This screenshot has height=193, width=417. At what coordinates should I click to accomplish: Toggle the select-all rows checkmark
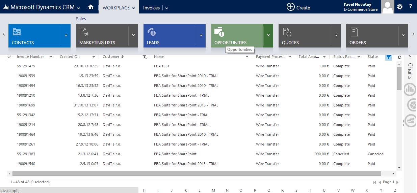coord(9,57)
